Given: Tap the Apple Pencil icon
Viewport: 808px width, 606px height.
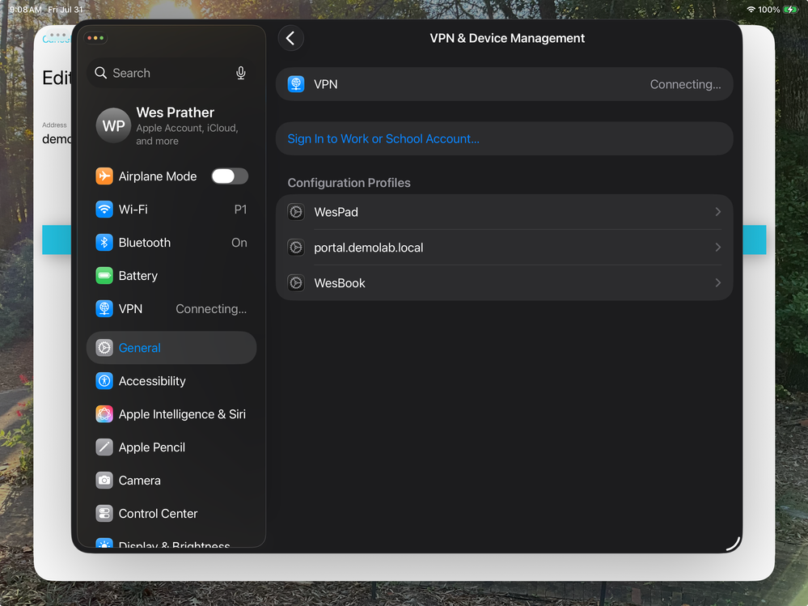Looking at the screenshot, I should [x=104, y=447].
